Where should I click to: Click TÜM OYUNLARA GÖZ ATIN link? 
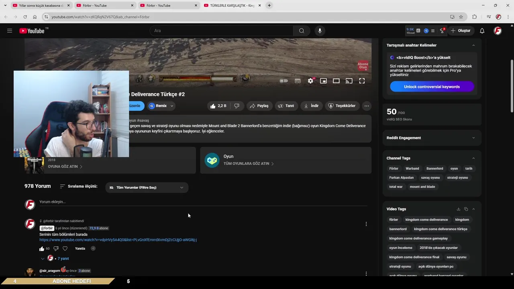pyautogui.click(x=249, y=164)
